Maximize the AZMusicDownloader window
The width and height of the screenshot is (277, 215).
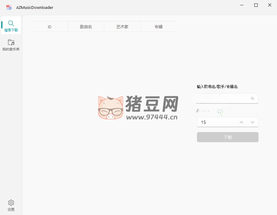tap(256, 5)
